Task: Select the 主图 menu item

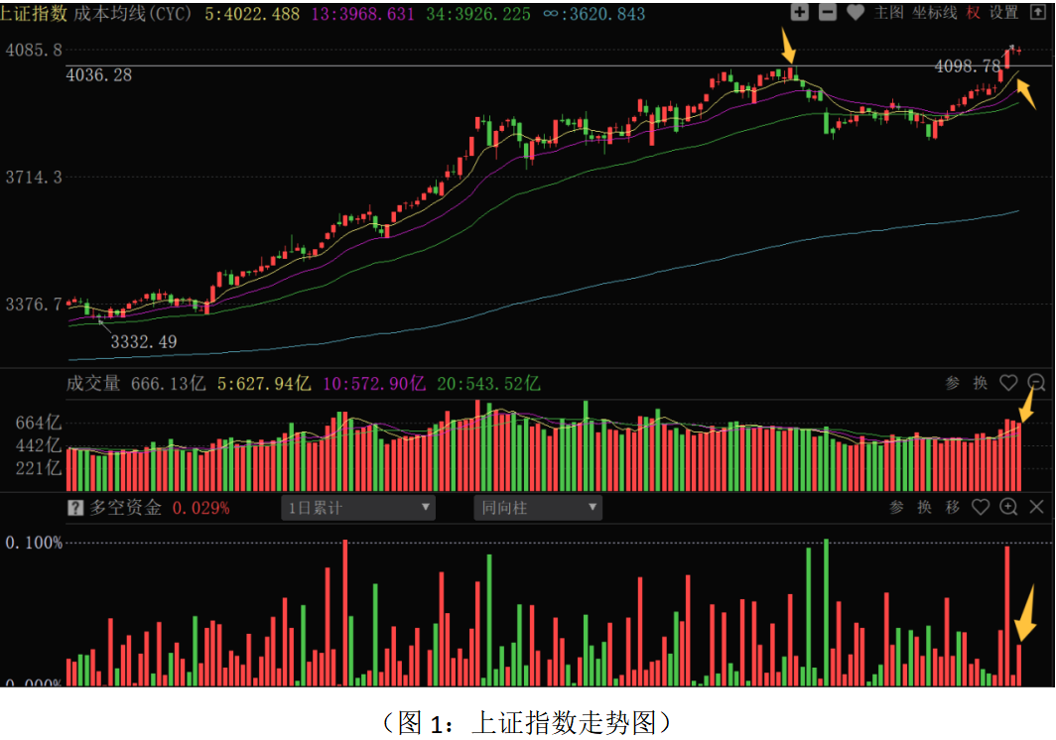Action: (x=888, y=13)
